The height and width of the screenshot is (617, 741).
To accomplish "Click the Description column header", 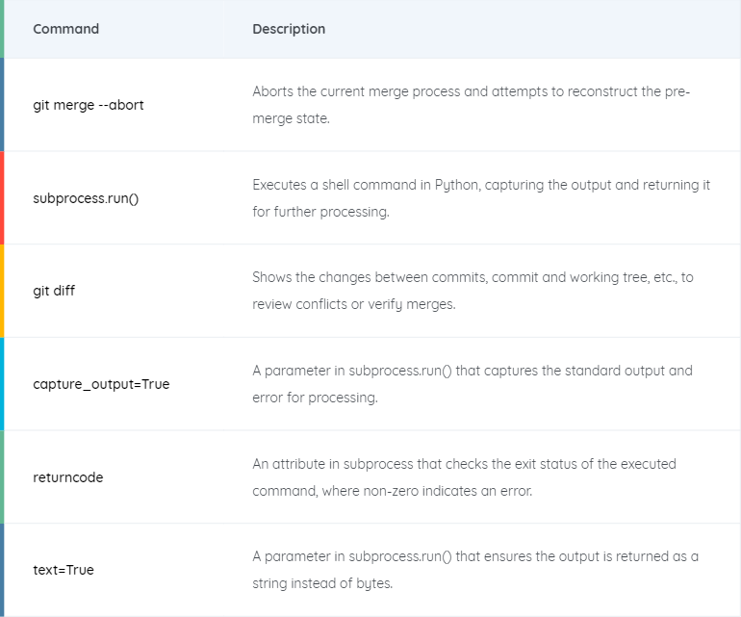I will [289, 29].
